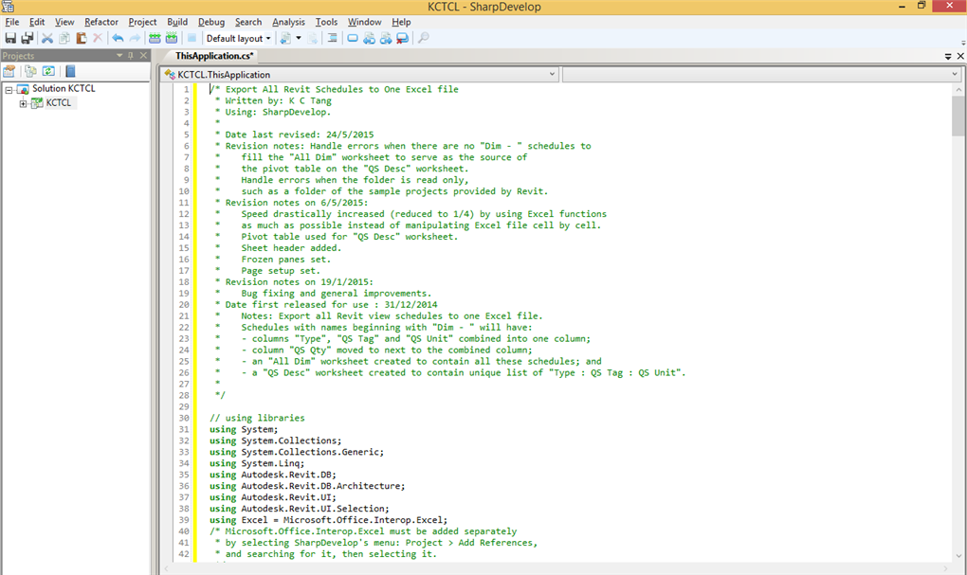Pin the Projects panel
The image size is (967, 575).
[x=131, y=56]
